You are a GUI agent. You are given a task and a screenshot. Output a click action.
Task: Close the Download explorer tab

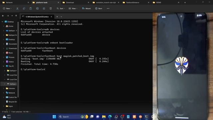pos(89,2)
